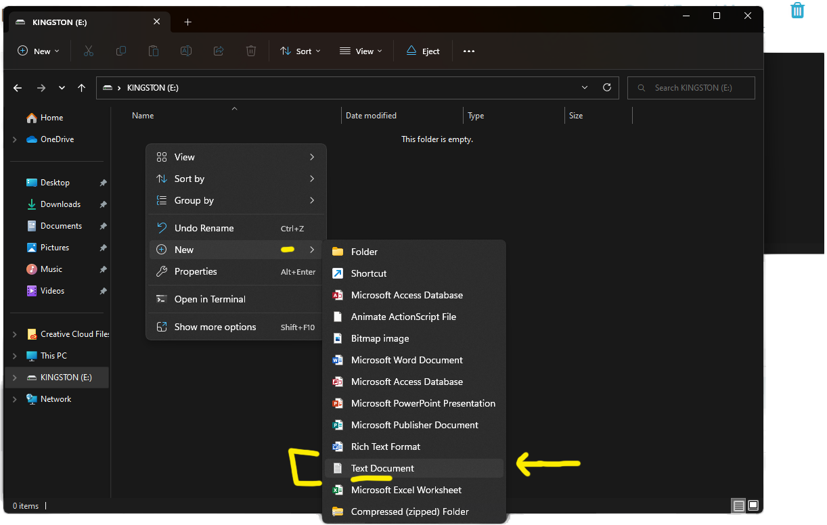Create a new Shortcut from submenu

tap(414, 273)
